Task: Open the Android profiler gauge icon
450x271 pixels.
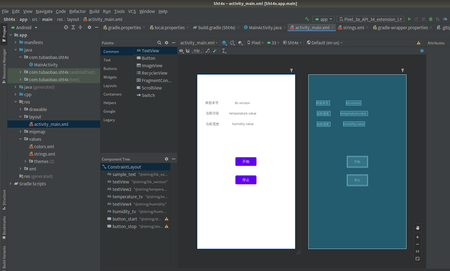Action: 445,19
